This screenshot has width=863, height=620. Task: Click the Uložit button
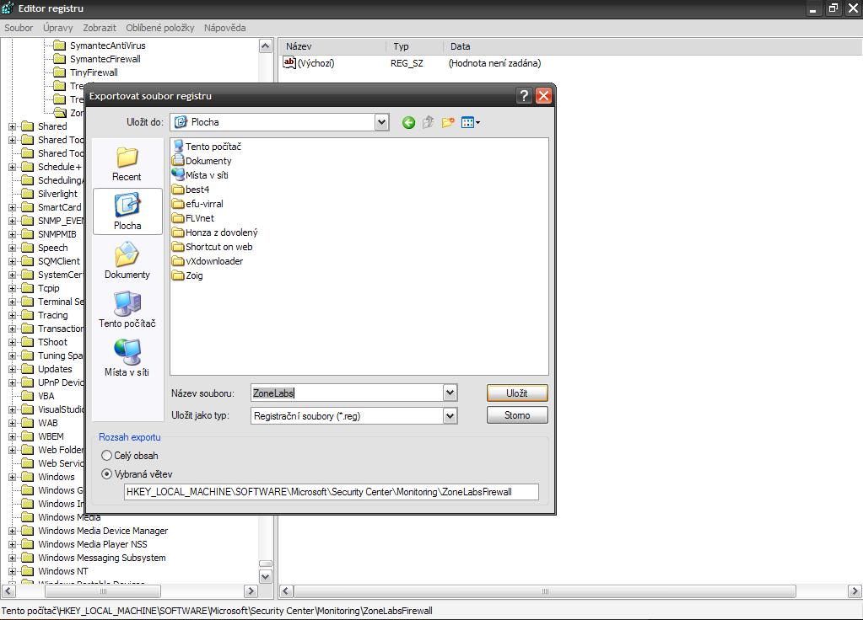coord(517,393)
